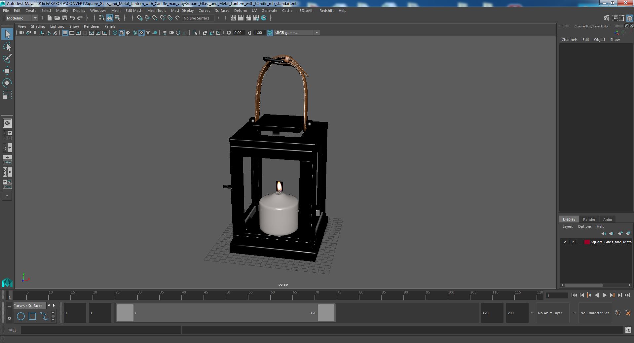
Task: Activate the Move tool
Action: 7,71
